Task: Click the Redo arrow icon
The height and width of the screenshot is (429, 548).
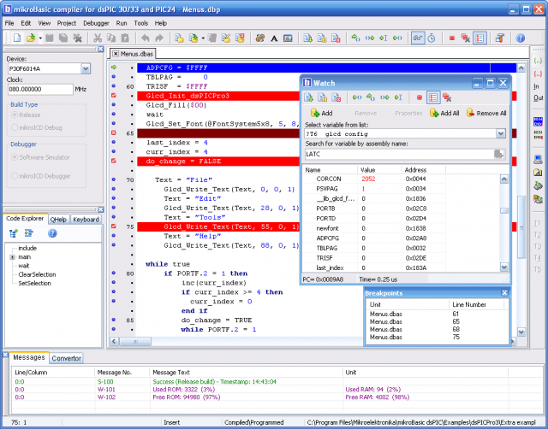Action: pyautogui.click(x=159, y=38)
